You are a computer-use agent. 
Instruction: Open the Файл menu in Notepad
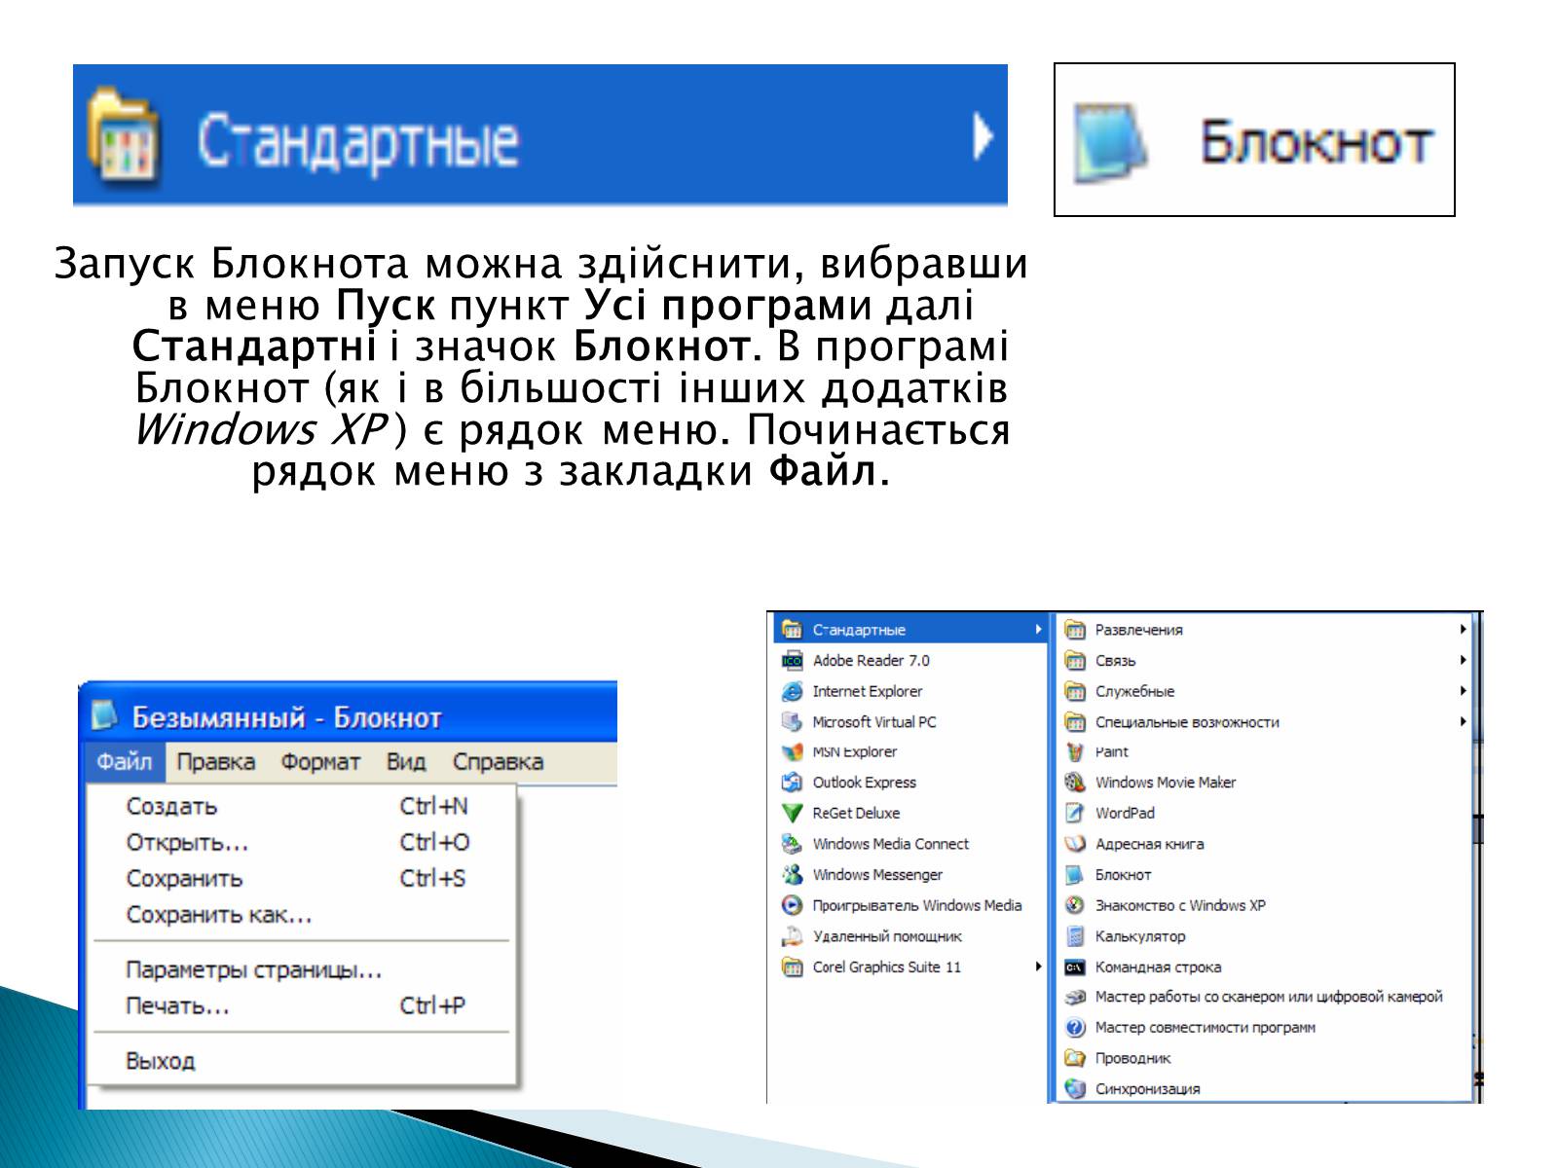(124, 762)
